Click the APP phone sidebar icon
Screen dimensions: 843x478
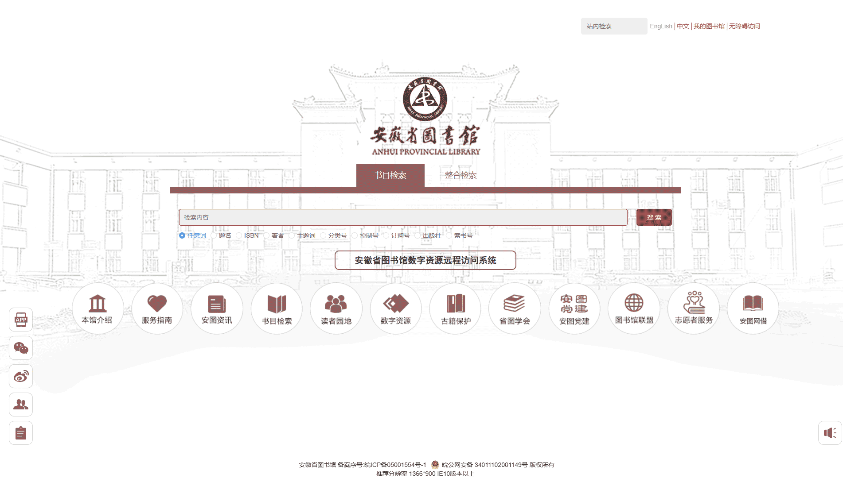coord(21,320)
